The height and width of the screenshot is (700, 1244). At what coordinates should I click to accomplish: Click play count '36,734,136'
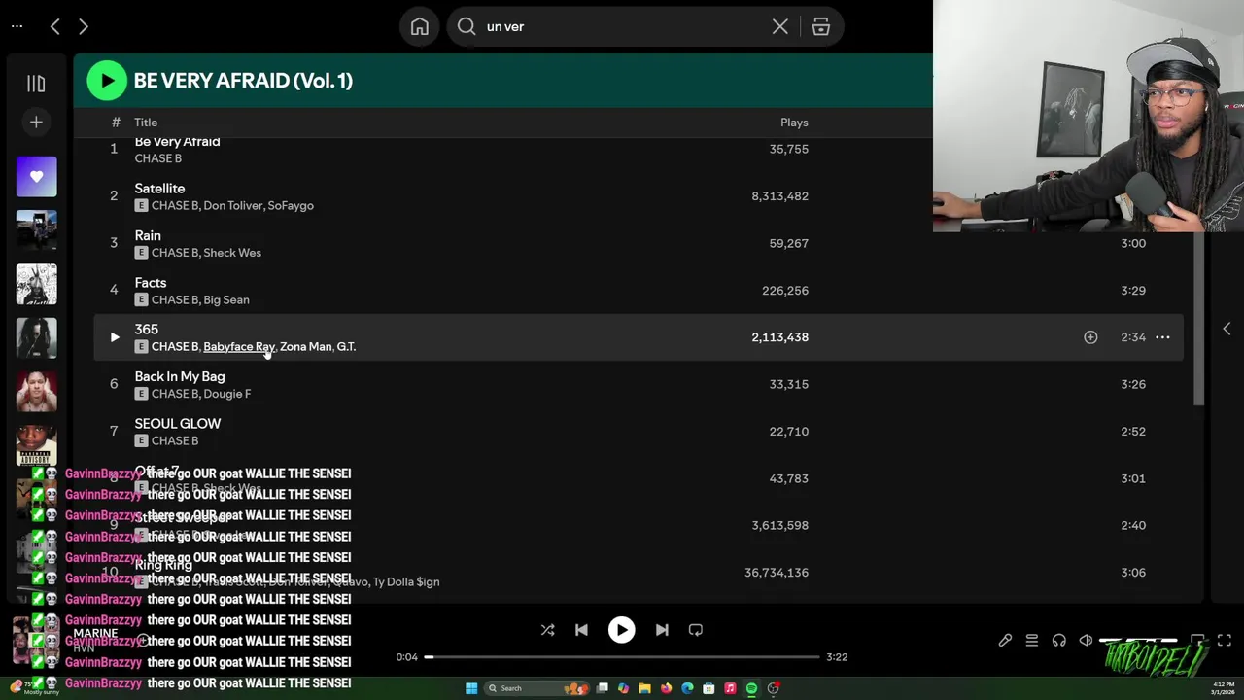777,573
